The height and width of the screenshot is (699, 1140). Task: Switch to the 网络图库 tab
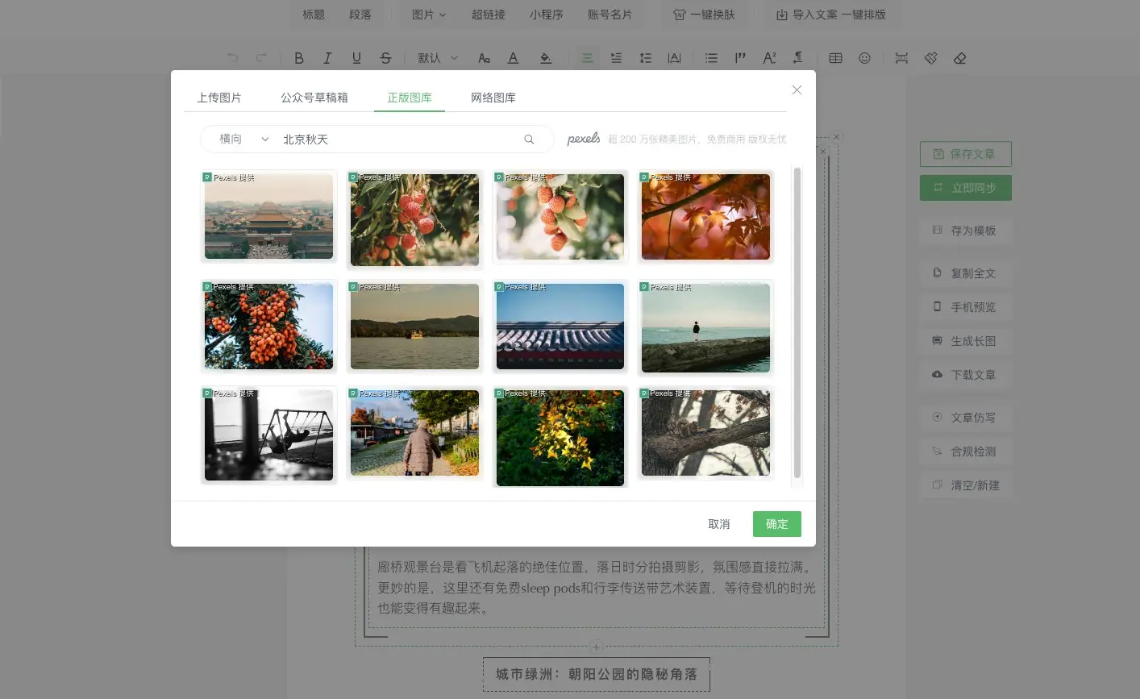click(493, 97)
